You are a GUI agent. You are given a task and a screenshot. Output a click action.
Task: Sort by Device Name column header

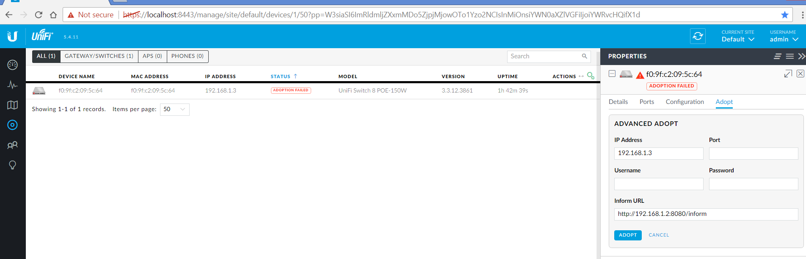point(77,76)
